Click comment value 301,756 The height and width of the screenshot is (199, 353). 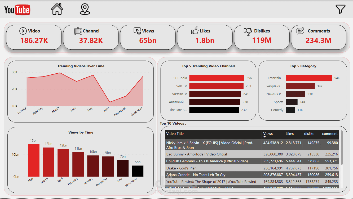point(331,168)
